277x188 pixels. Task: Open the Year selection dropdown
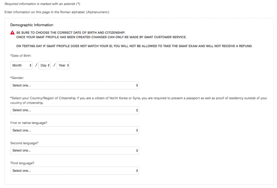tap(63, 65)
